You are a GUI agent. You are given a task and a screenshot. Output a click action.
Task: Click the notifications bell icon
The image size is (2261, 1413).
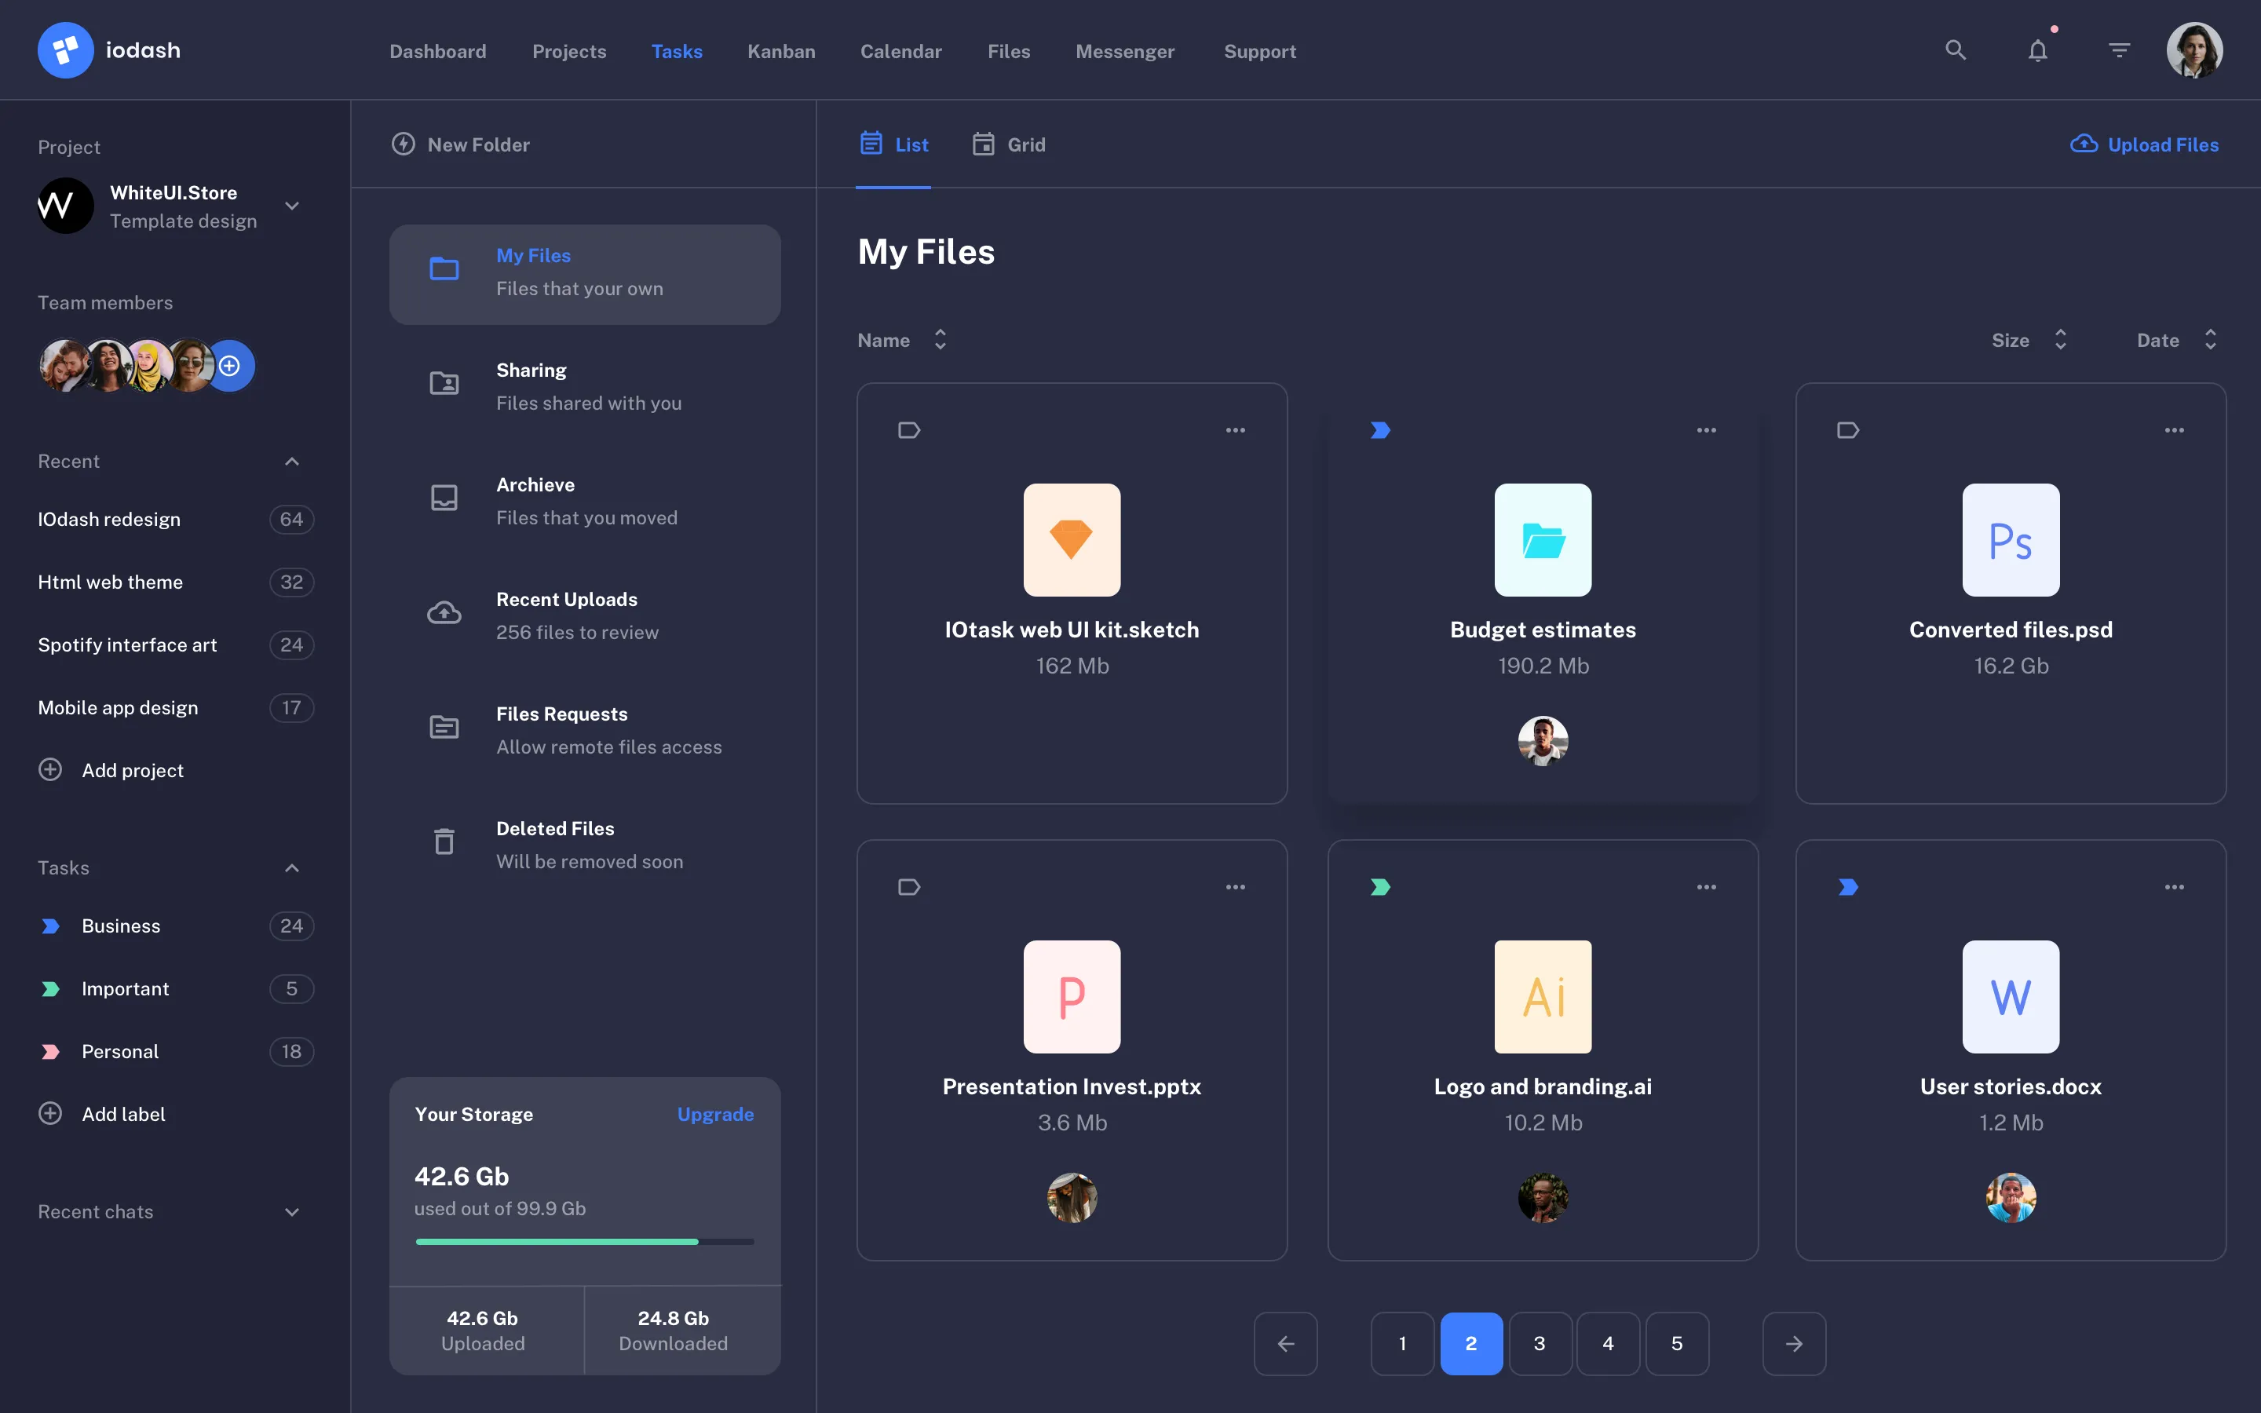(2038, 49)
